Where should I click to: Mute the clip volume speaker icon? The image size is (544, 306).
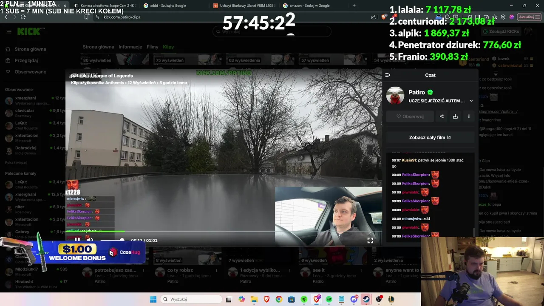click(90, 240)
